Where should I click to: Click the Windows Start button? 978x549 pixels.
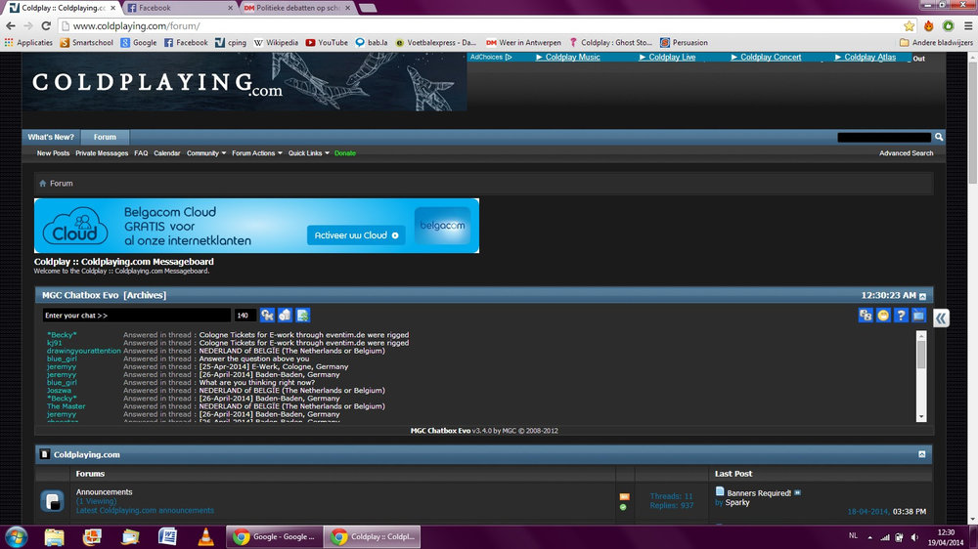pos(16,536)
